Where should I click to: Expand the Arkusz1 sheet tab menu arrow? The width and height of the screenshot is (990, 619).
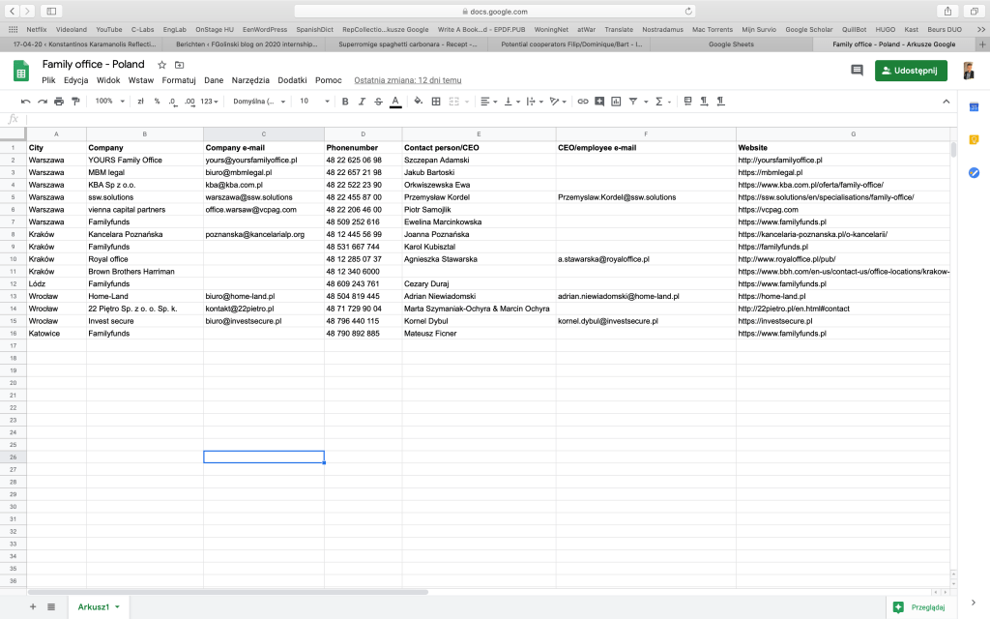117,606
